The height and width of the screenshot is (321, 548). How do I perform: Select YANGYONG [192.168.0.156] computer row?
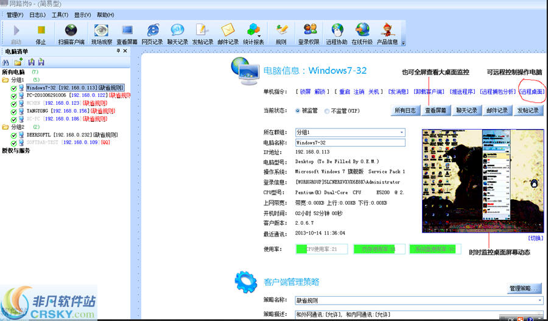pos(71,111)
